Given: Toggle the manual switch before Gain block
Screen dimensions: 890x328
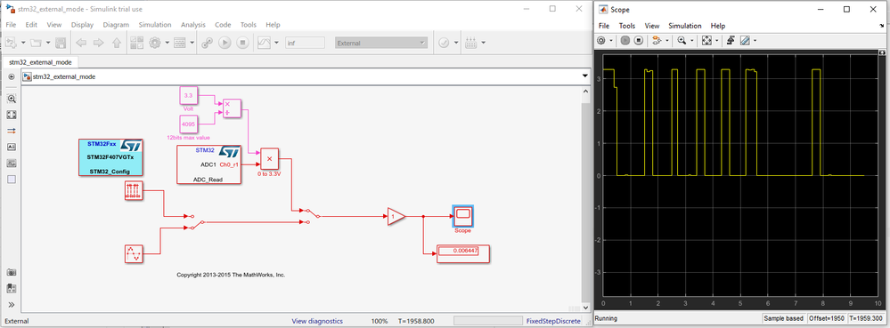Looking at the screenshot, I should click(x=309, y=216).
